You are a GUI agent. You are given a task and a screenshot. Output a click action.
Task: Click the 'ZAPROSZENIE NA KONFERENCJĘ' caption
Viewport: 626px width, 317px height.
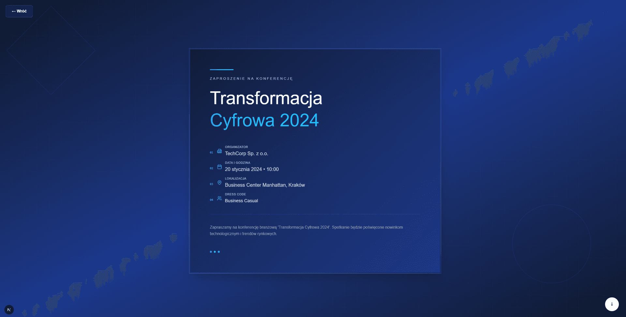(x=251, y=79)
